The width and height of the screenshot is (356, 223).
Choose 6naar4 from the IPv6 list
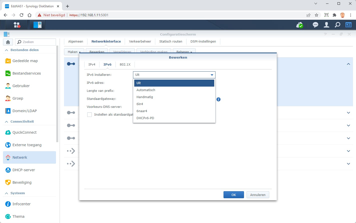174,111
